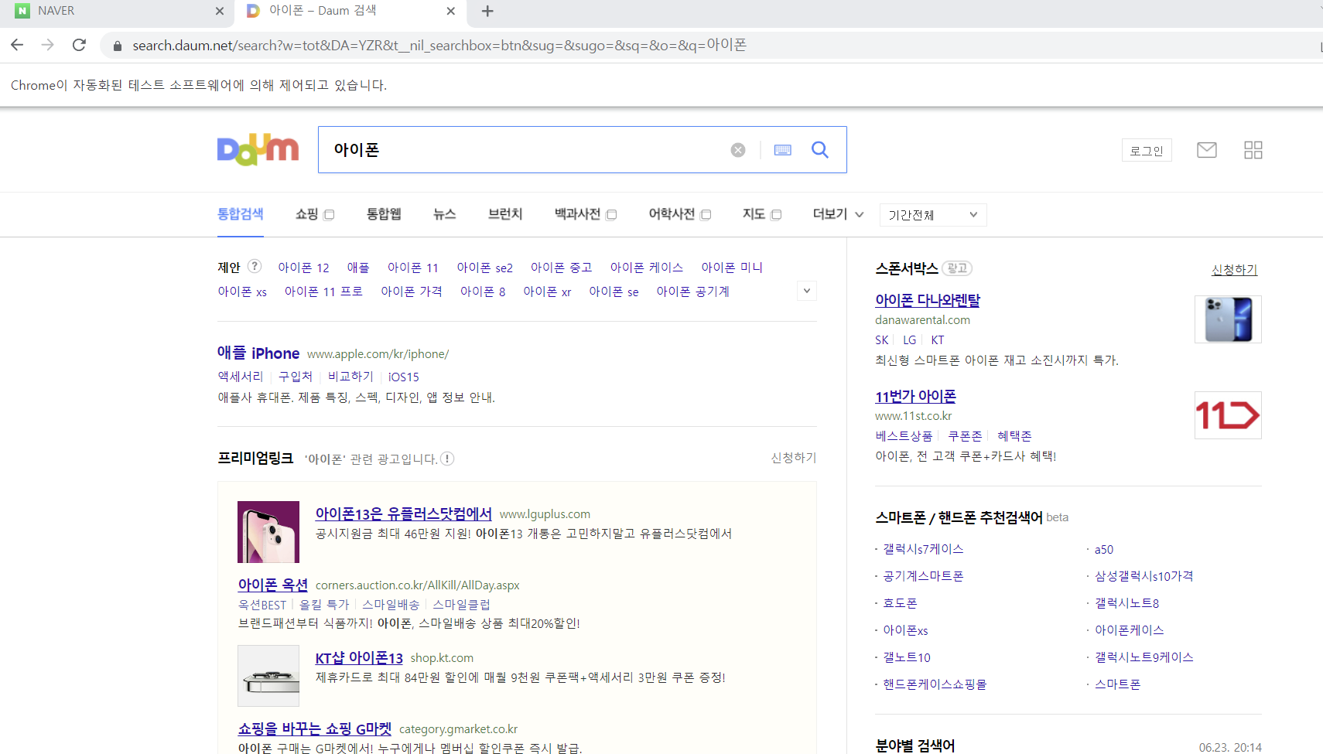Open the on-screen keyboard icon

pos(782,150)
